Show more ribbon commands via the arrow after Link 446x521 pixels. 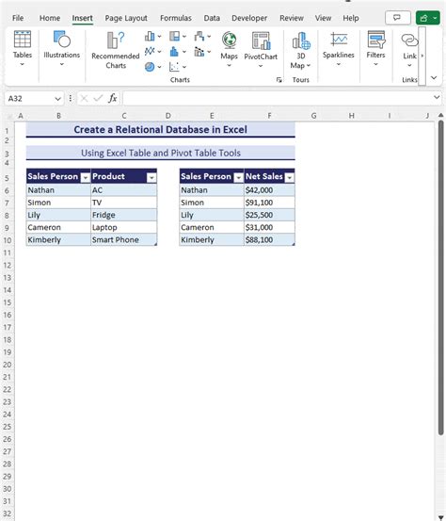[422, 56]
